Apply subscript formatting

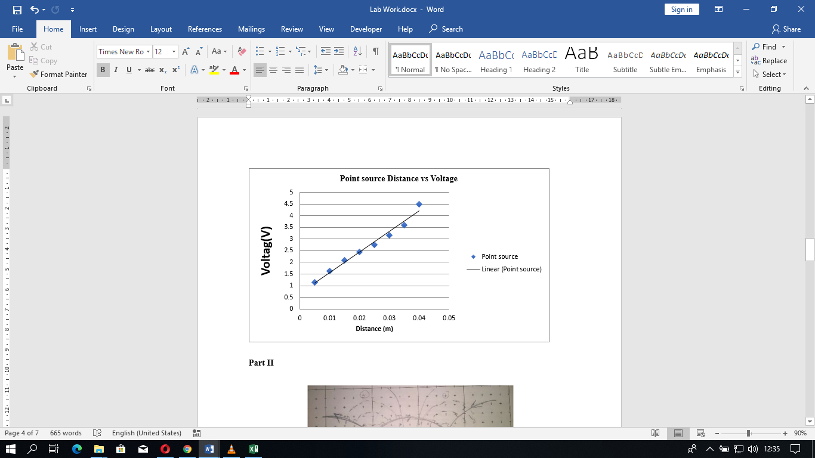click(162, 70)
